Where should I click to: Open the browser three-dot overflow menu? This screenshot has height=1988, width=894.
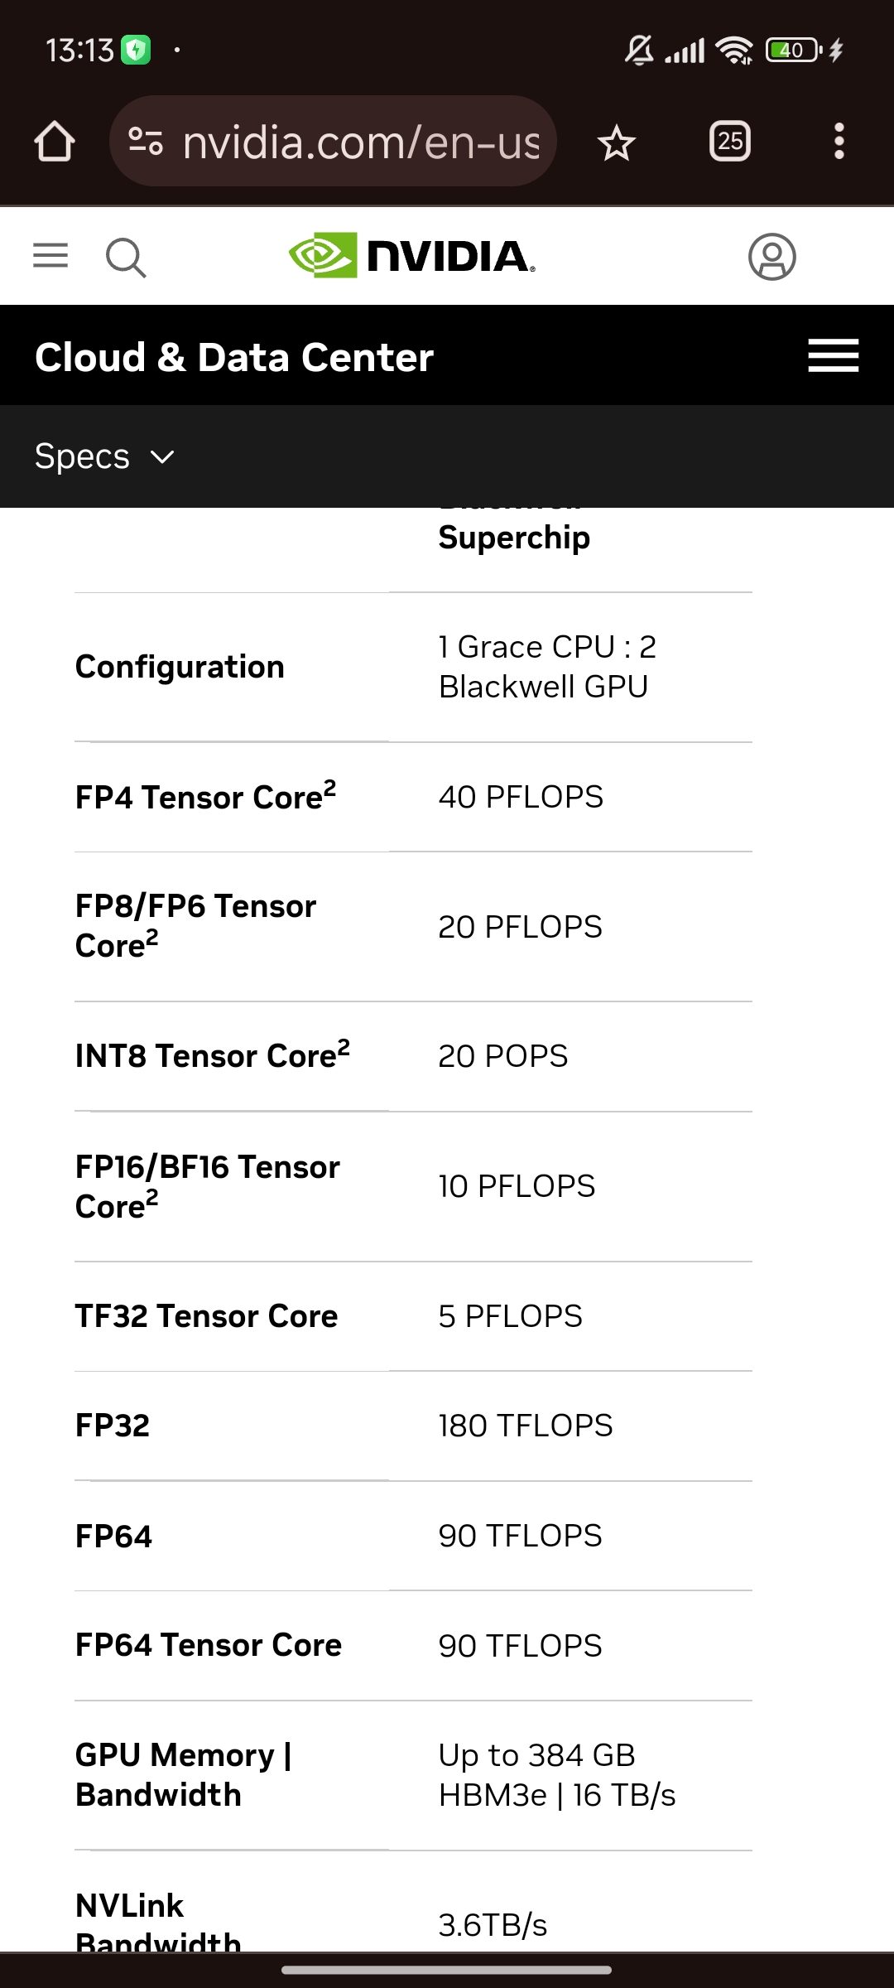coord(839,142)
